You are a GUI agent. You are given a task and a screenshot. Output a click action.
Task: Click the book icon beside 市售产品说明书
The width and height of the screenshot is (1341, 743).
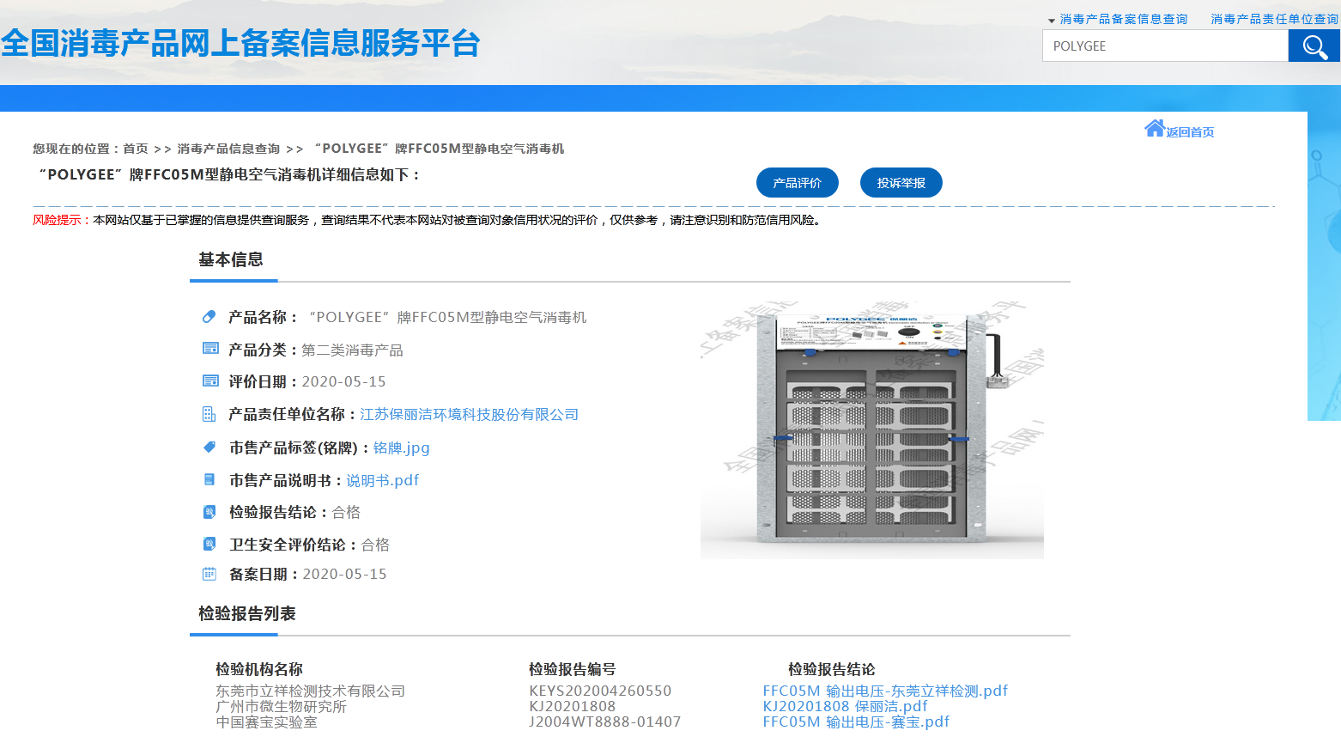point(209,479)
